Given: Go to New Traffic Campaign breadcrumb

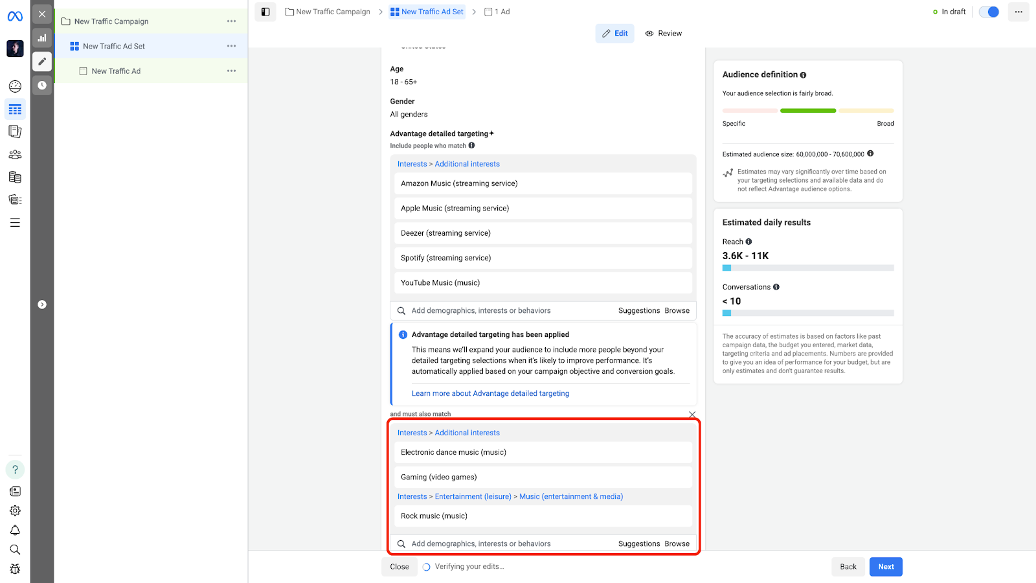Looking at the screenshot, I should click(328, 12).
